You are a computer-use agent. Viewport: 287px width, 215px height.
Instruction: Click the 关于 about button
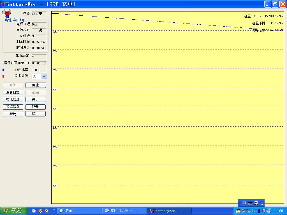click(x=36, y=99)
